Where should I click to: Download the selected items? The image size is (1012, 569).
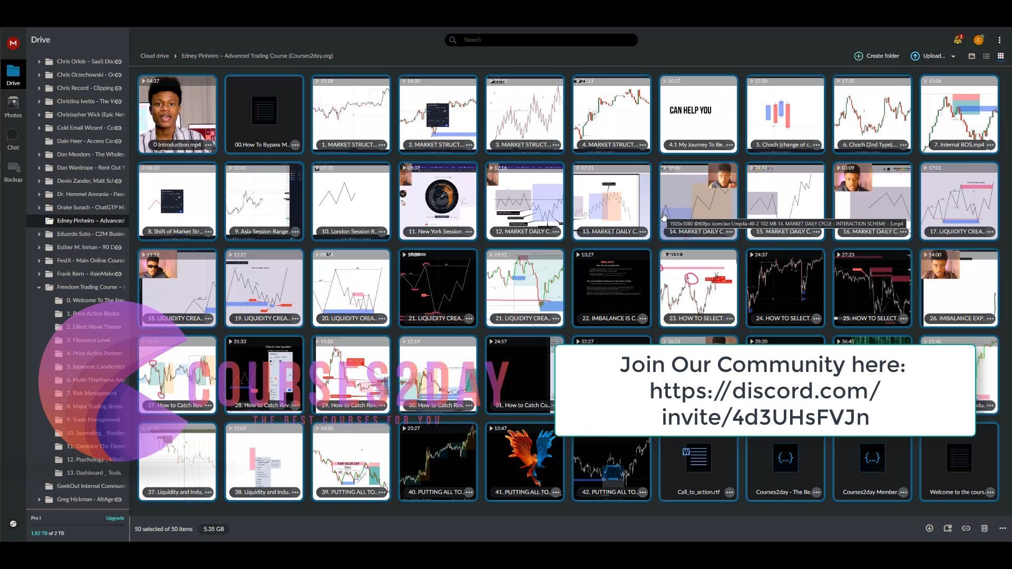[x=929, y=528]
